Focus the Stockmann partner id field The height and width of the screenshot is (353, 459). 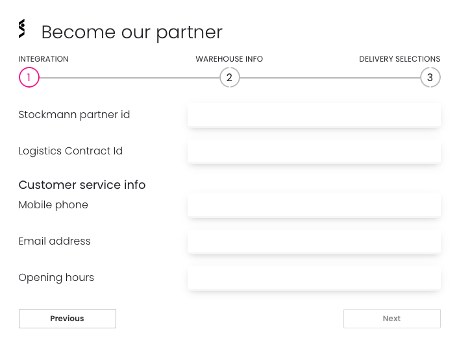(314, 115)
